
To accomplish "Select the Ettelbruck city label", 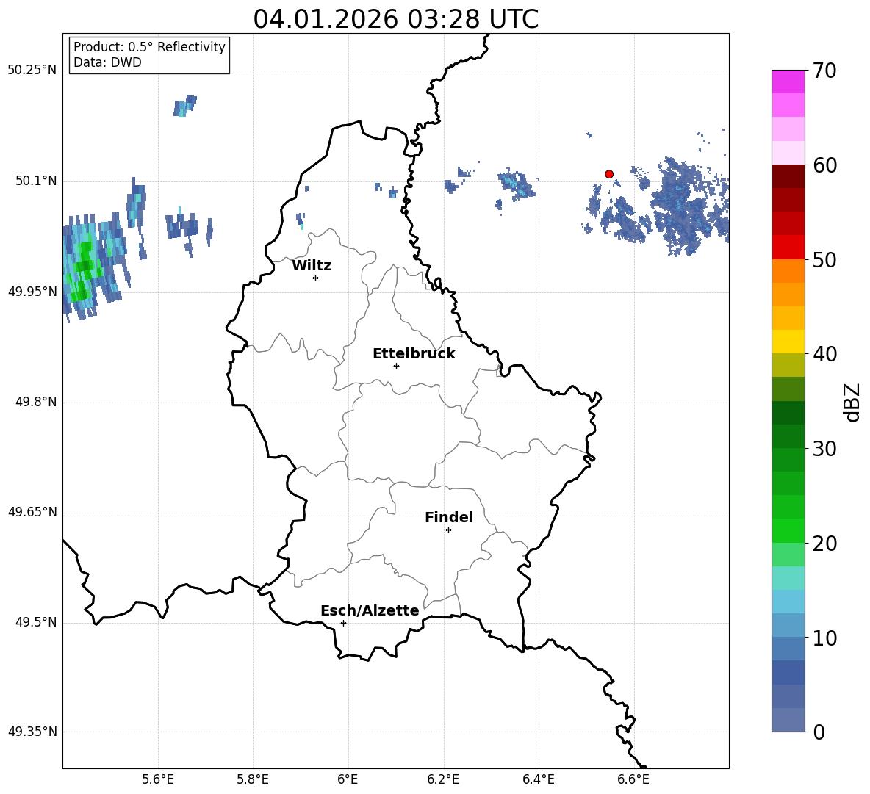I will point(414,354).
